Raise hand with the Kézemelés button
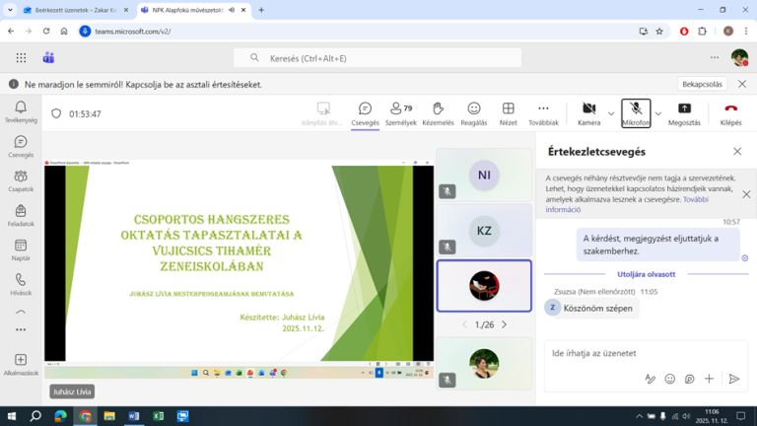 point(438,112)
